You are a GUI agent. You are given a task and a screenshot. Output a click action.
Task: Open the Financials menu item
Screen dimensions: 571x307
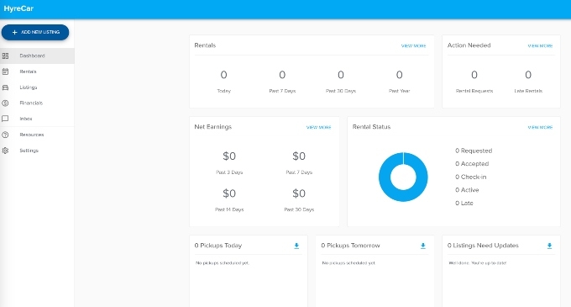37,103
